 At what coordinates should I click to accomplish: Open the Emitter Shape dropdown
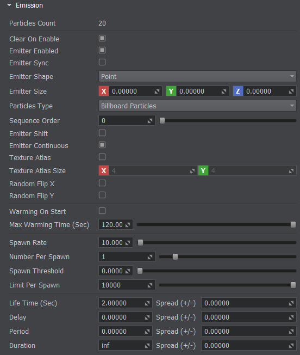197,76
